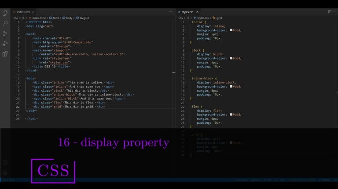The image size is (338, 189).
Task: Split the right editor with the split icon
Action: pyautogui.click(x=330, y=11)
